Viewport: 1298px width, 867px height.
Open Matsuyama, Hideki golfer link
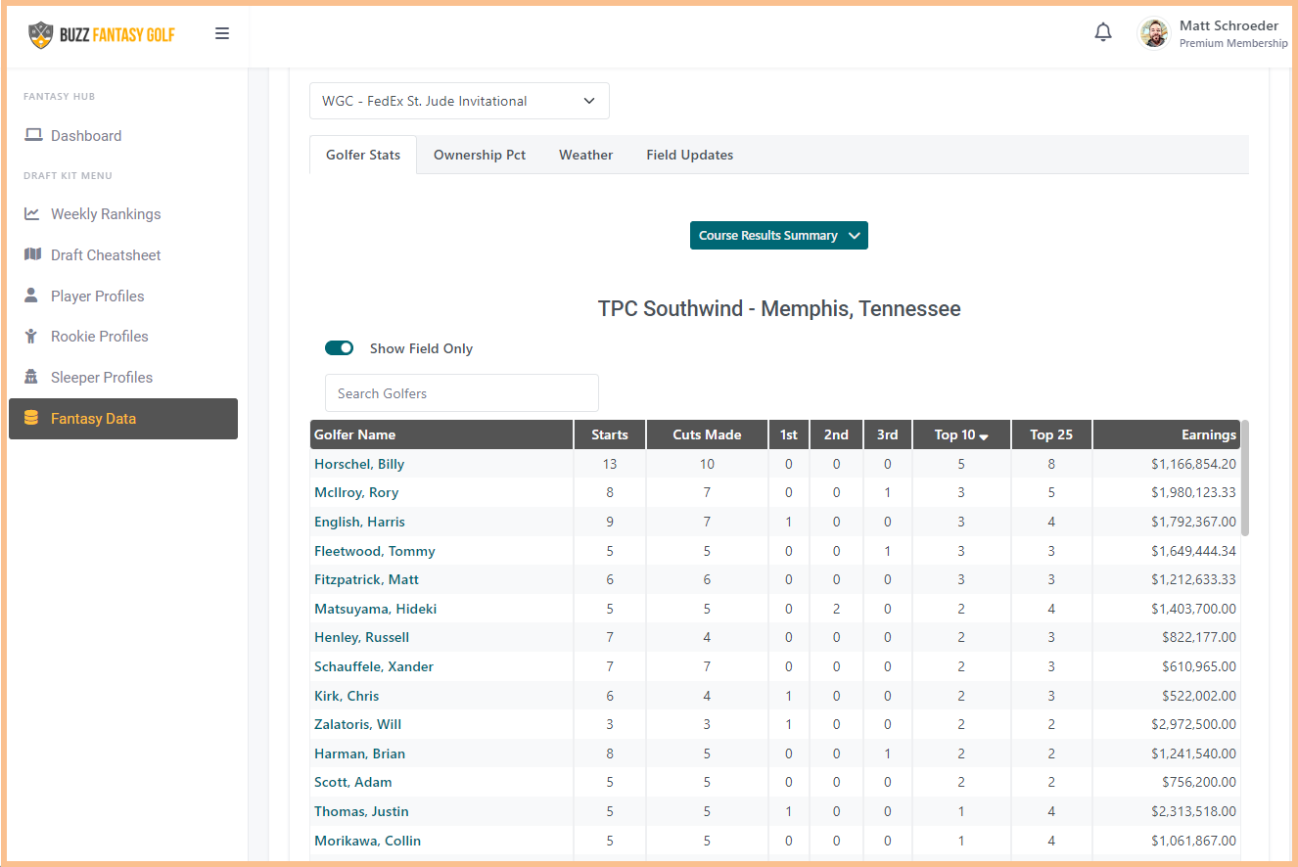[376, 609]
